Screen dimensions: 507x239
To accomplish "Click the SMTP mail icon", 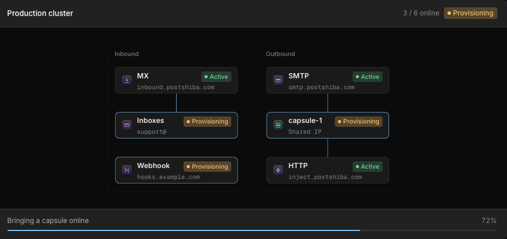I will tap(278, 80).
